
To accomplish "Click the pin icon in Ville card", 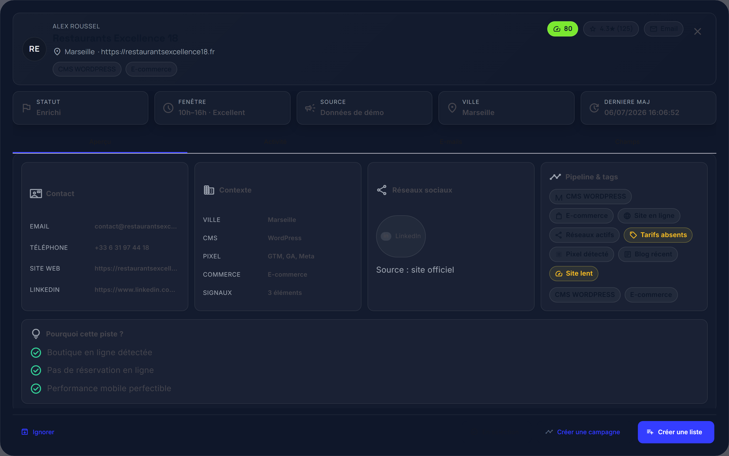I will point(452,108).
